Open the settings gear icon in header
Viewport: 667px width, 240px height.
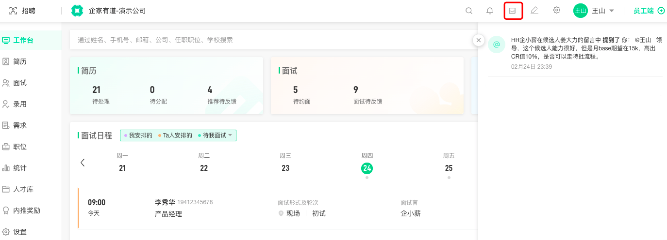click(x=557, y=11)
